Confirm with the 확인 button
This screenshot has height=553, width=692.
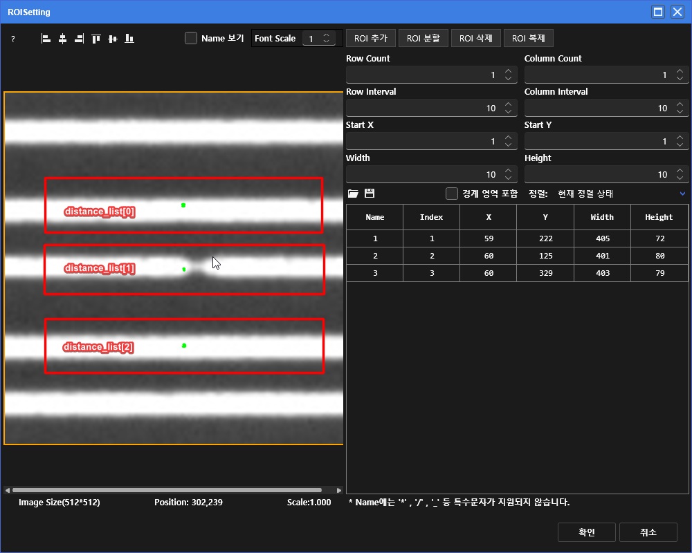tap(586, 532)
